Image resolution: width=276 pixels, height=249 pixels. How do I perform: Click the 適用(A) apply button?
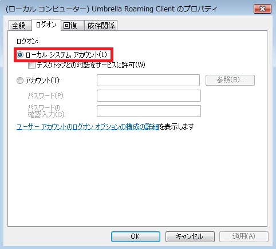244,236
